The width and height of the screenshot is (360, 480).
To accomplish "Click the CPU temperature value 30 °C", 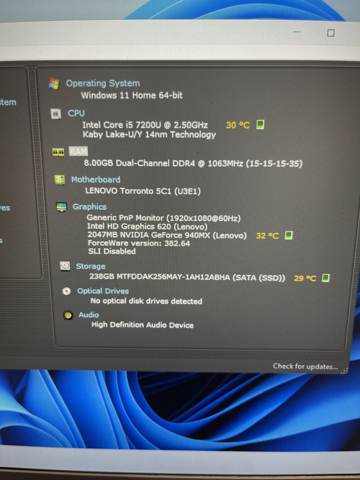I will (238, 125).
